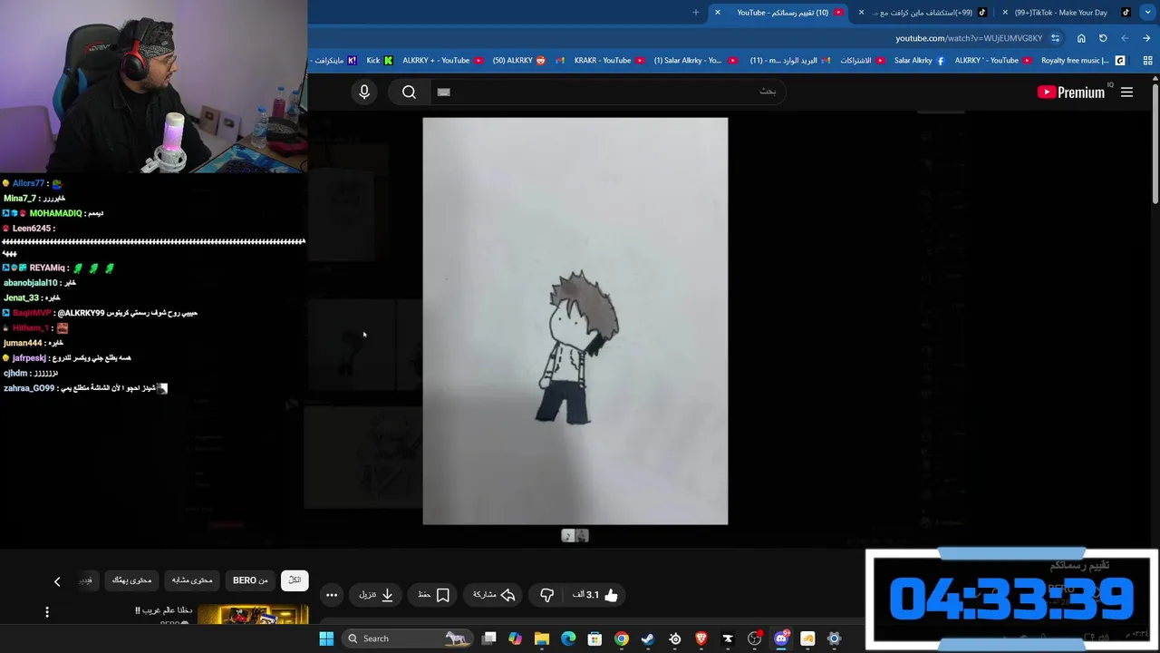
Task: Open the three-dot more actions menu
Action: click(332, 595)
